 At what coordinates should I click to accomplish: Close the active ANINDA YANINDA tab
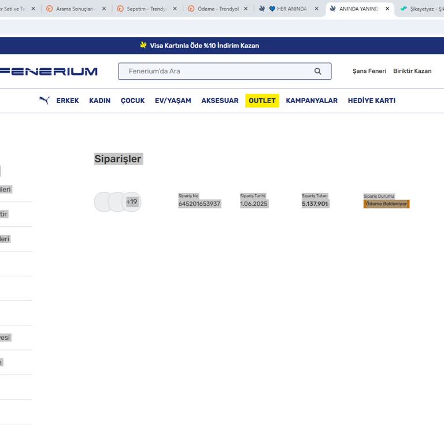tap(387, 9)
